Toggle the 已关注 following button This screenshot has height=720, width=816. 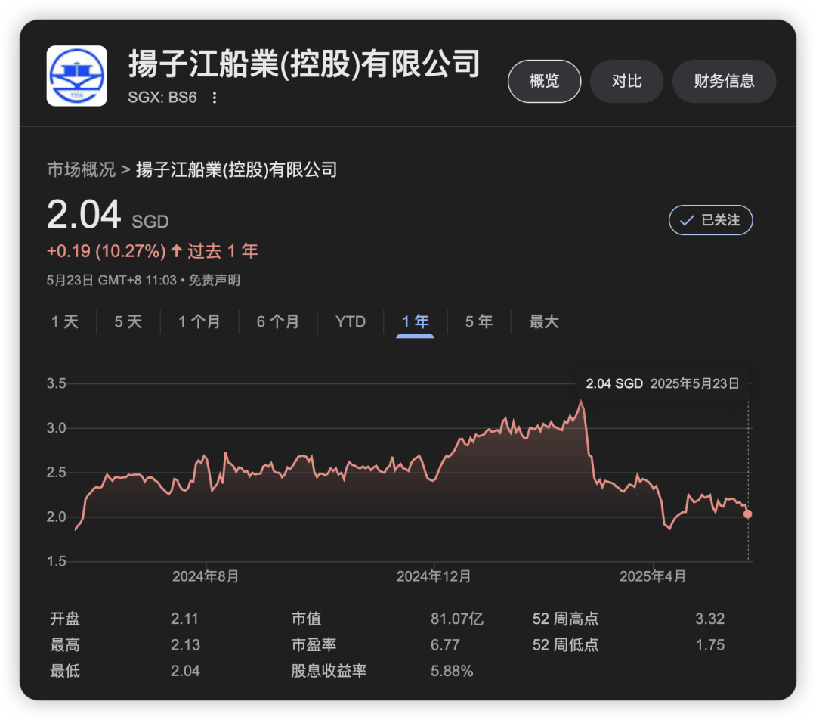pyautogui.click(x=710, y=220)
